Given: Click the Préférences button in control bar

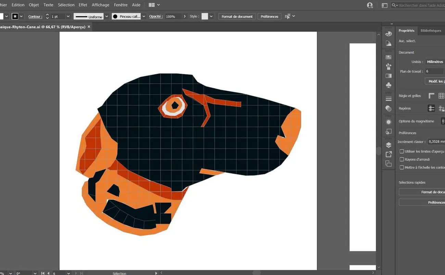Looking at the screenshot, I should 269,16.
